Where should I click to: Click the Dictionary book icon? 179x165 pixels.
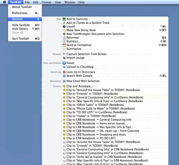coord(64,72)
